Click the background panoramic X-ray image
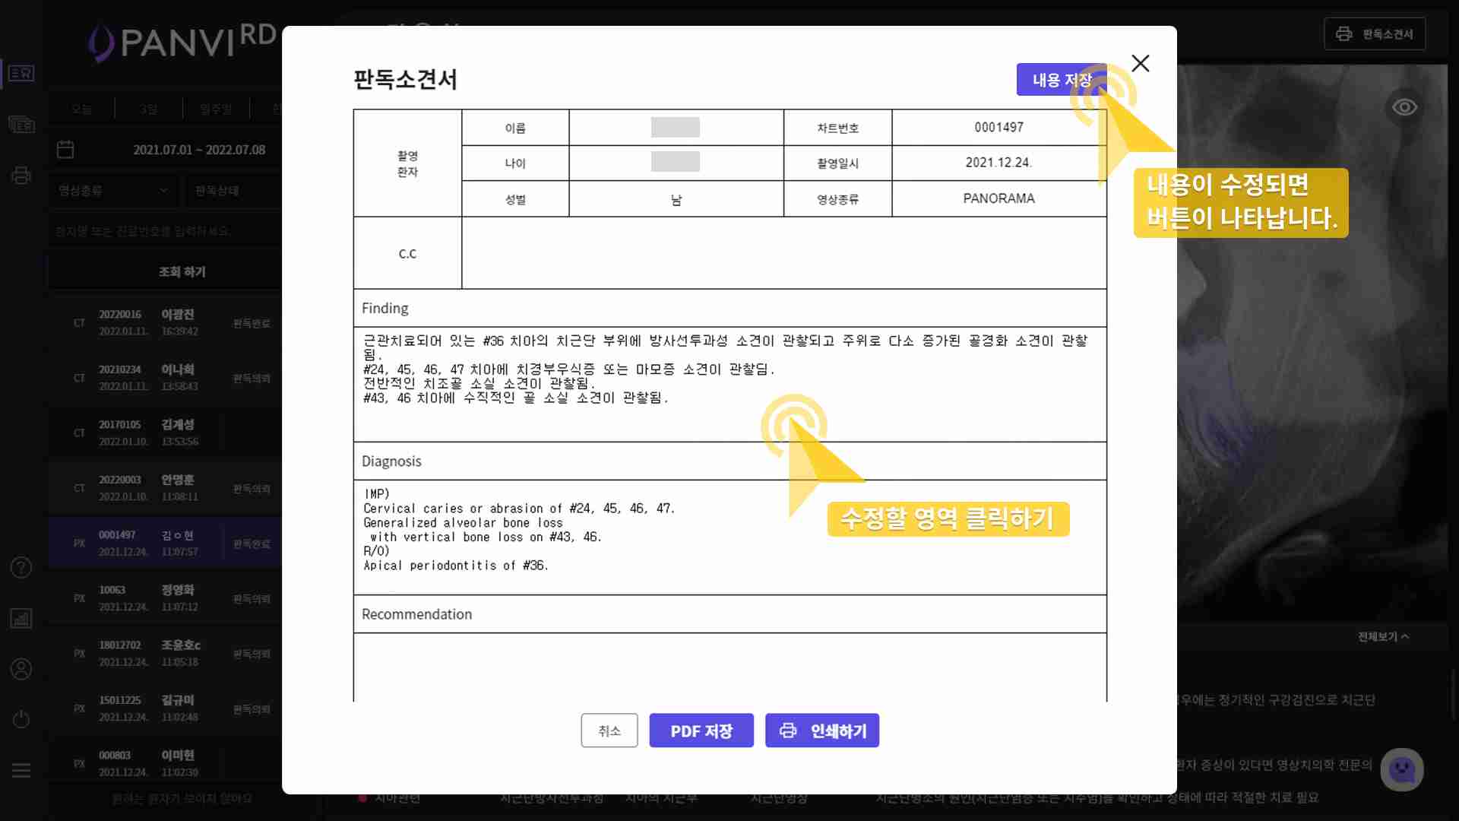 [1311, 342]
